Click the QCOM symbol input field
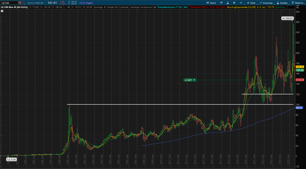The image size is (306, 169). click(x=9, y=3)
